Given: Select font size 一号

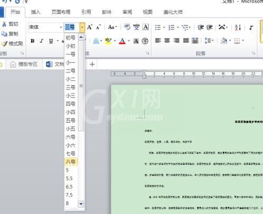Looking at the screenshot, I should [71, 54].
